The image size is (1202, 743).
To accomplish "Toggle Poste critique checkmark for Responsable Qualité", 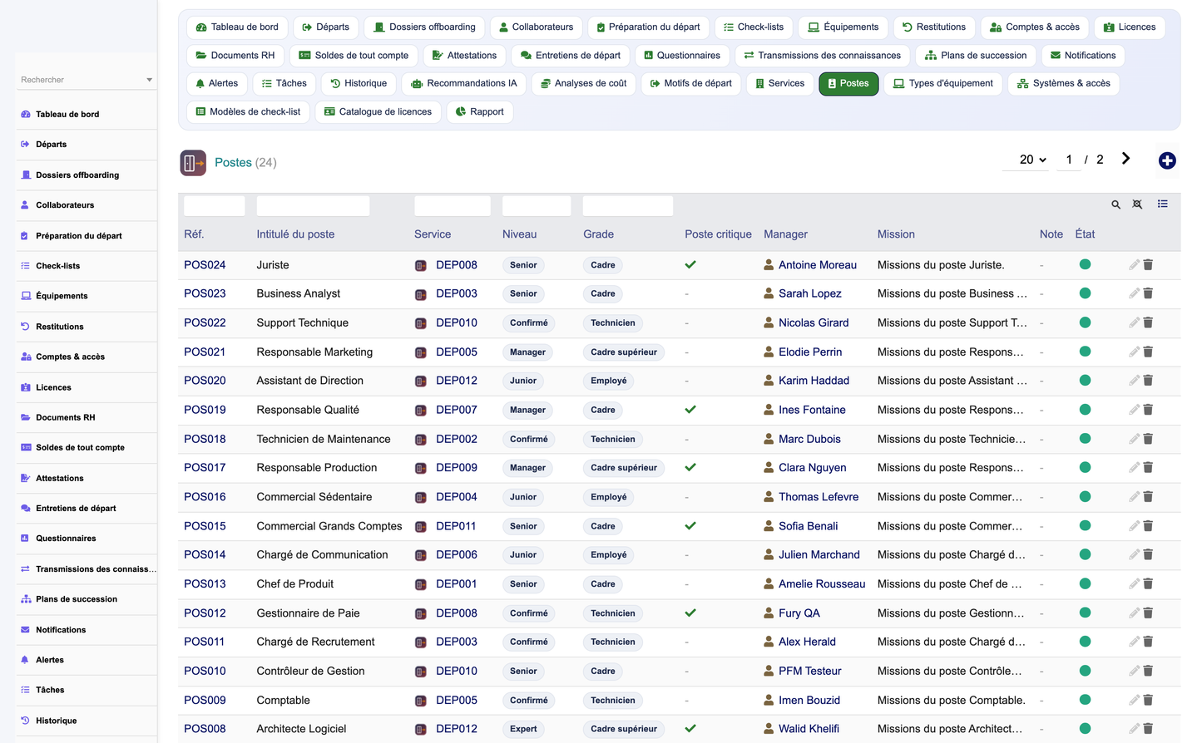I will coord(690,410).
